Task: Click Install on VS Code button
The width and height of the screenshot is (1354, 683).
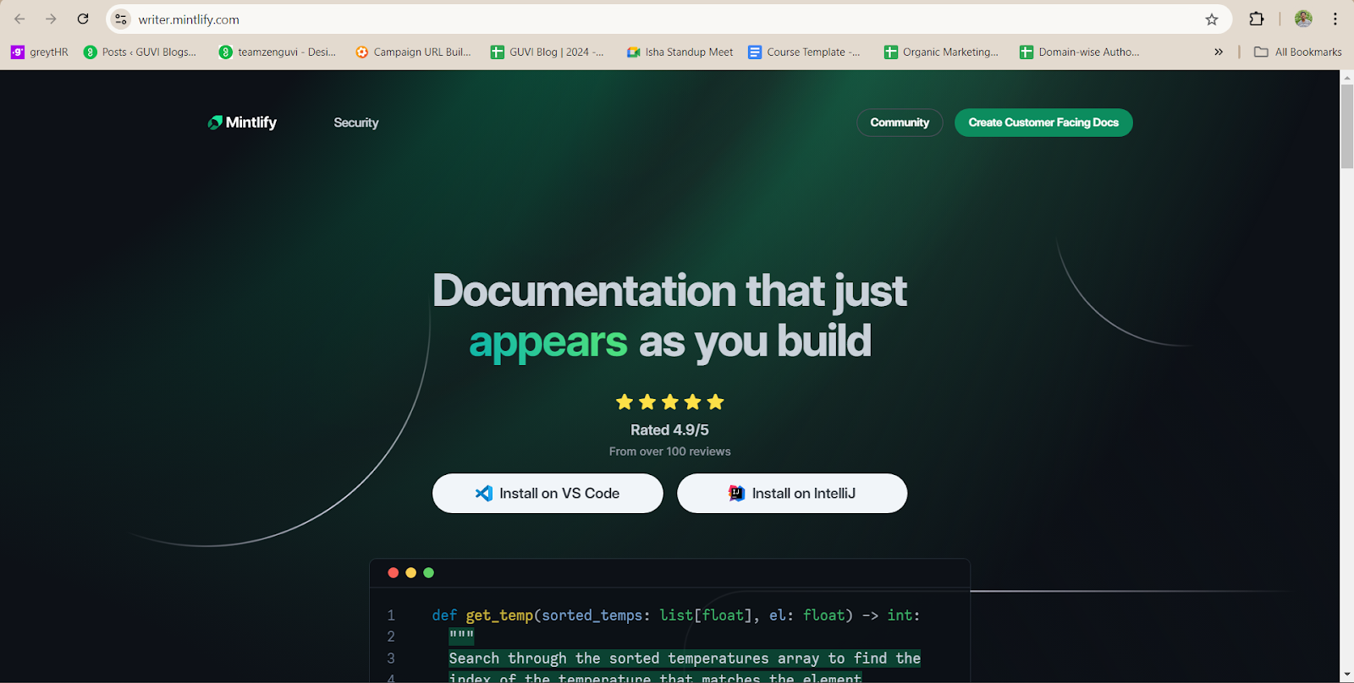Action: (x=548, y=493)
